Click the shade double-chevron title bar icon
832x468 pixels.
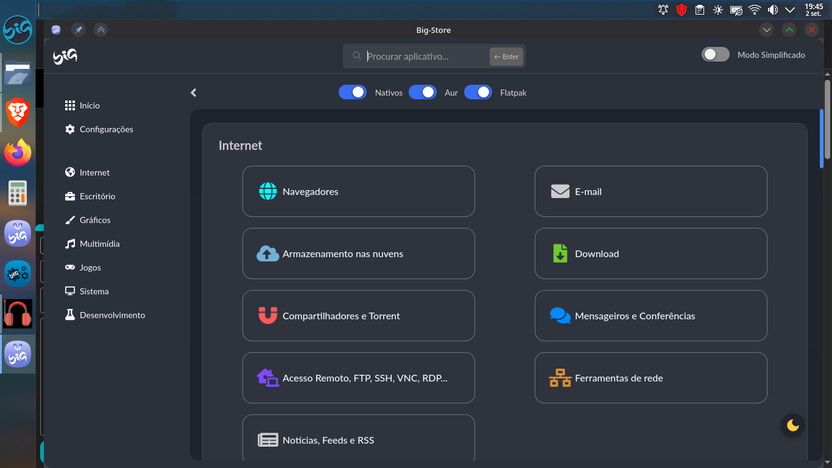point(101,30)
